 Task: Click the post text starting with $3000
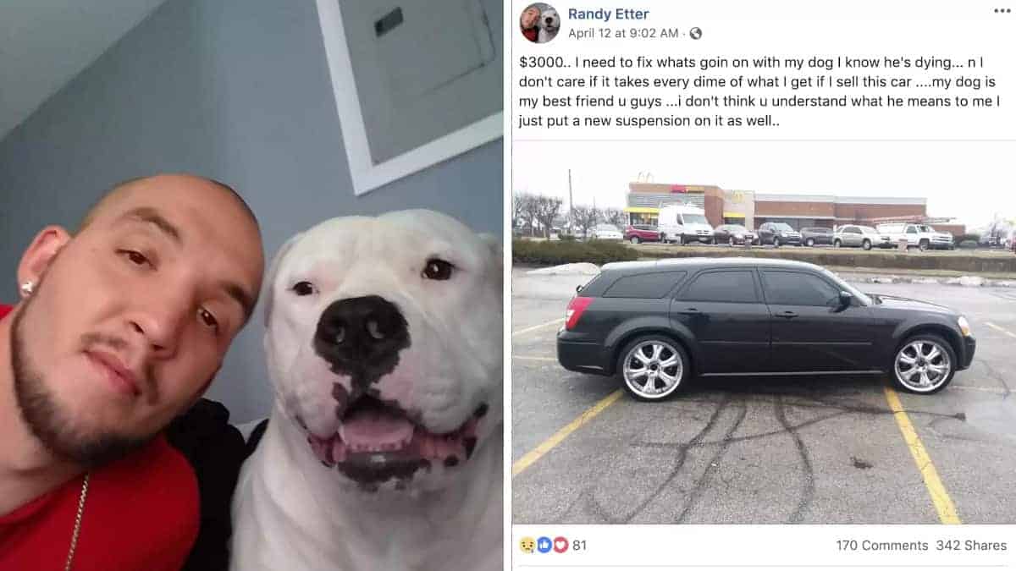762,92
